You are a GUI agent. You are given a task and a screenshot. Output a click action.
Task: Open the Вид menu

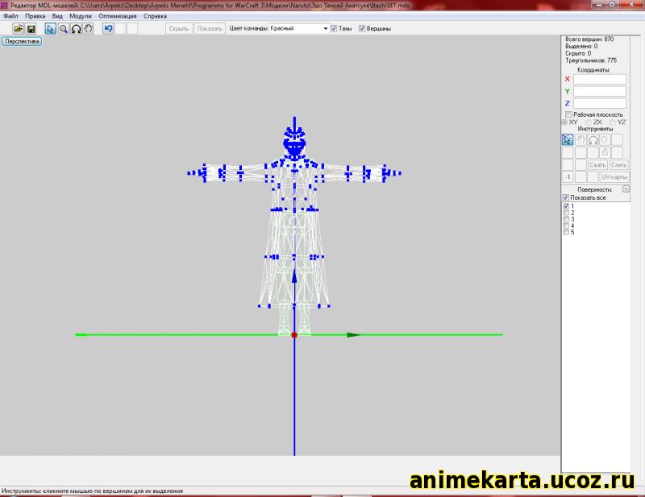57,16
